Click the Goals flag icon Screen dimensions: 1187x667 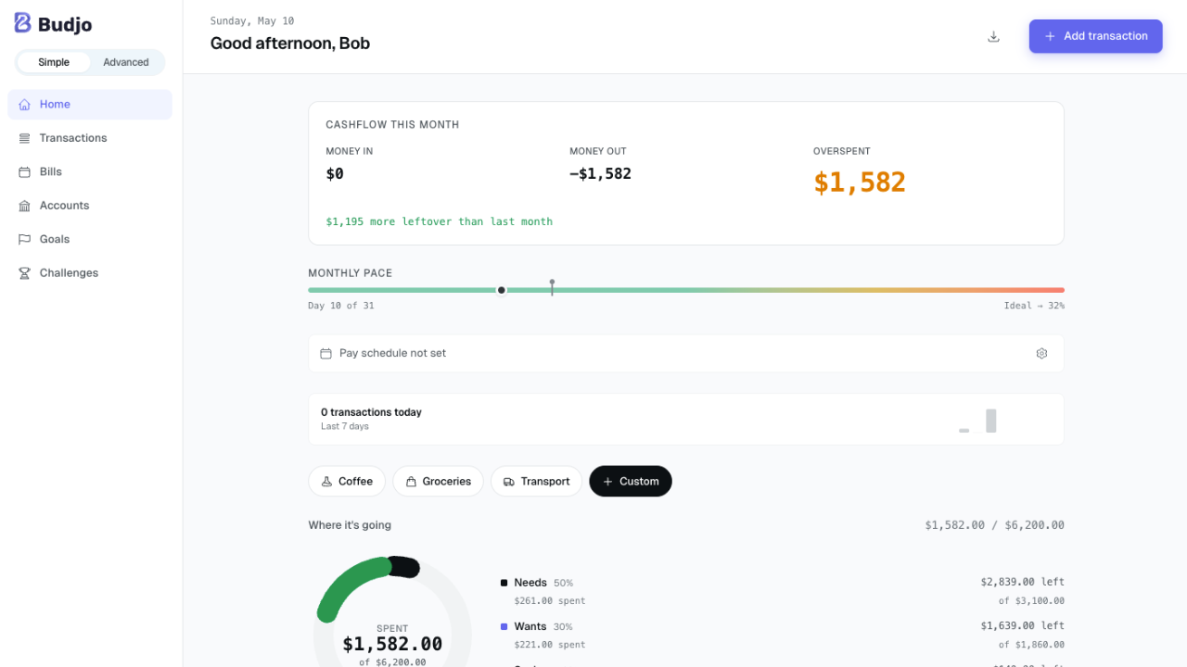tap(24, 239)
